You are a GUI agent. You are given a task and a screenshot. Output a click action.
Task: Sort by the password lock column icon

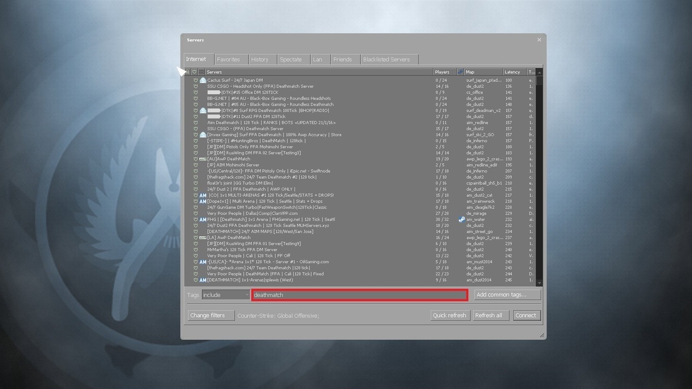(x=187, y=72)
